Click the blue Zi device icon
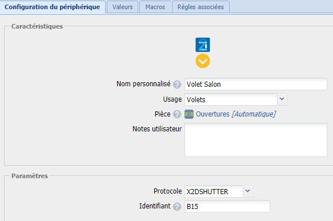Screen dimensions: 333x221 (x=203, y=45)
